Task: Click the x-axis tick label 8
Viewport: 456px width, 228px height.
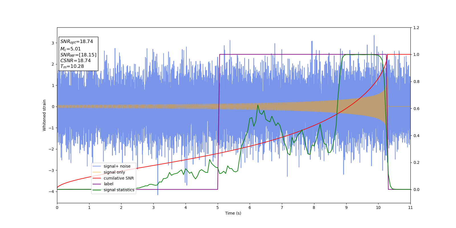Action: click(x=314, y=207)
